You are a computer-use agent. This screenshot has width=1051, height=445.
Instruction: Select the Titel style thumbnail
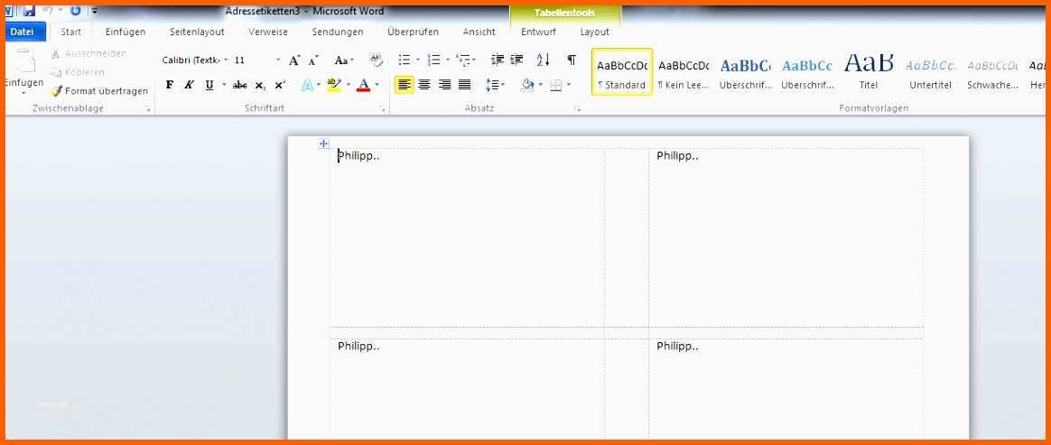(x=868, y=72)
